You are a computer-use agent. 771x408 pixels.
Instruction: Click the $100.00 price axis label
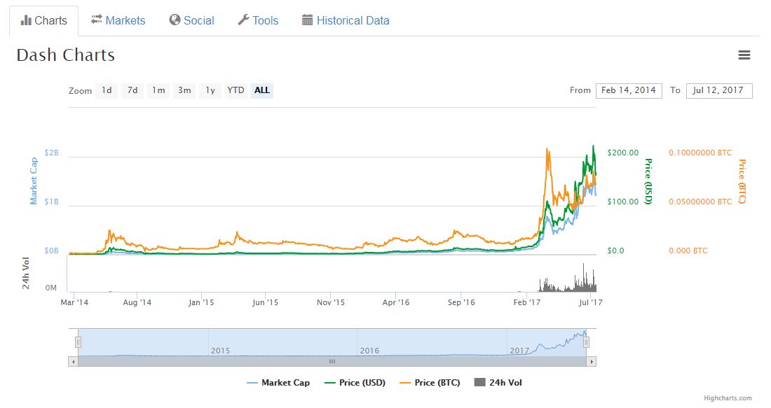point(623,202)
